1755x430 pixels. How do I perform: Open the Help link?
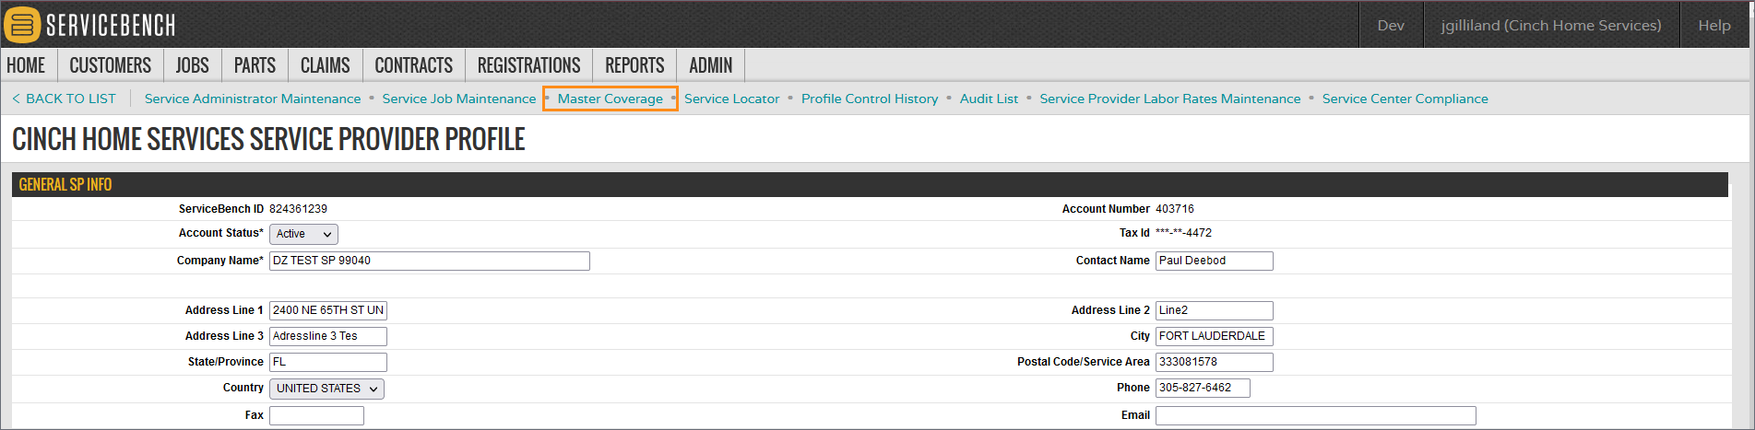click(1714, 25)
